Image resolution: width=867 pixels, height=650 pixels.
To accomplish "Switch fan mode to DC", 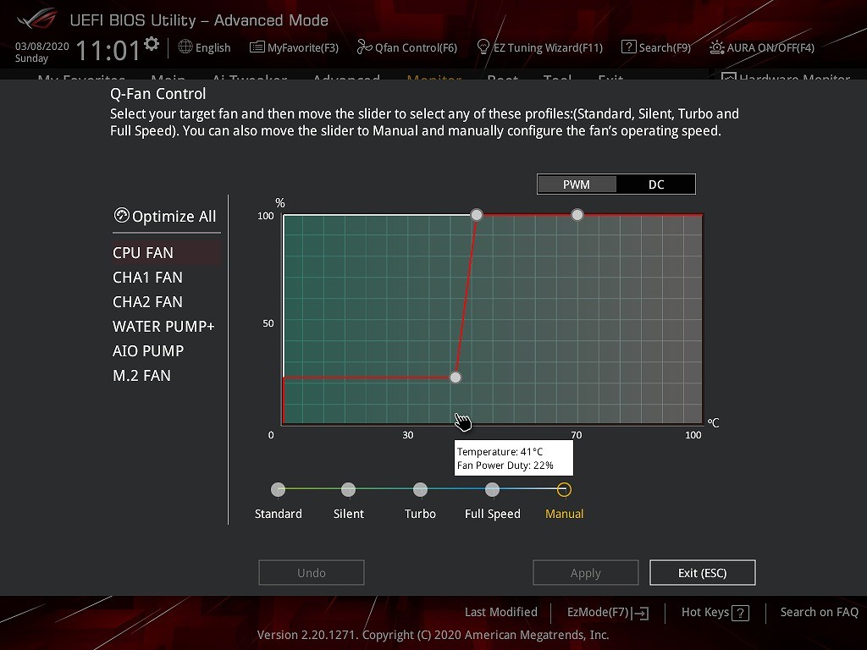I will click(656, 185).
